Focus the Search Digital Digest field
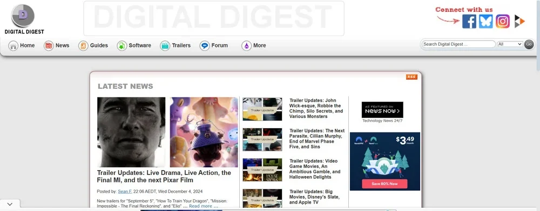 pos(458,44)
